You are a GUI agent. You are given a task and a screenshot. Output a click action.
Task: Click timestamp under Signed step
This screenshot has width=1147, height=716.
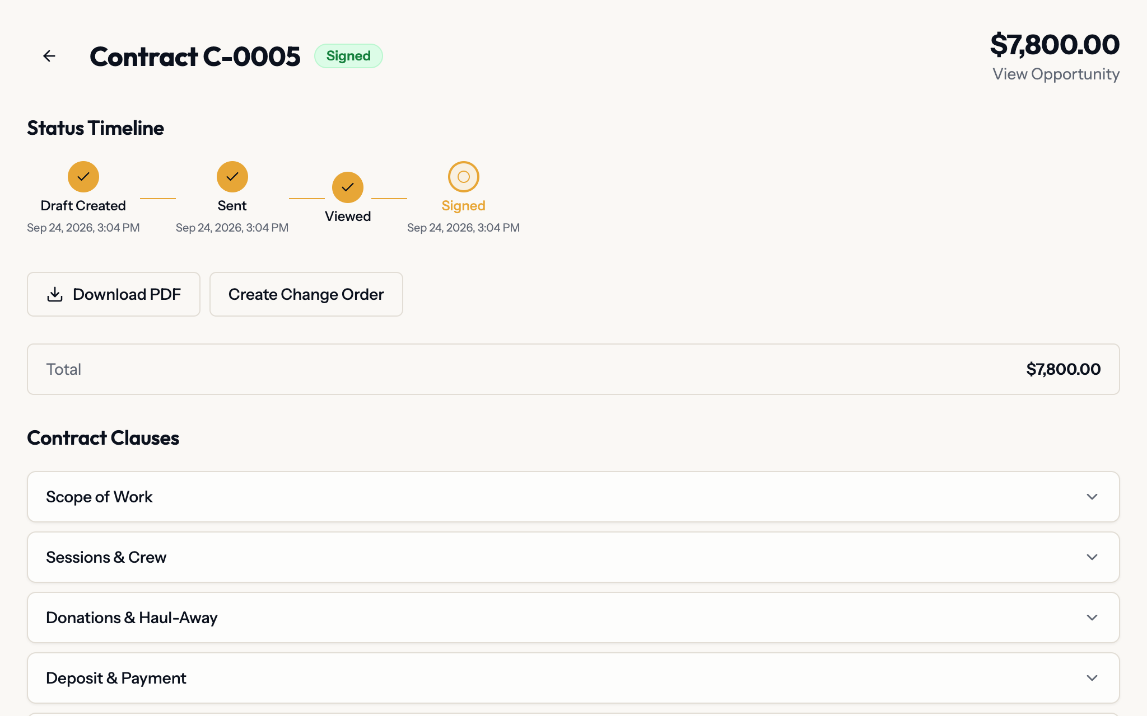(x=464, y=228)
